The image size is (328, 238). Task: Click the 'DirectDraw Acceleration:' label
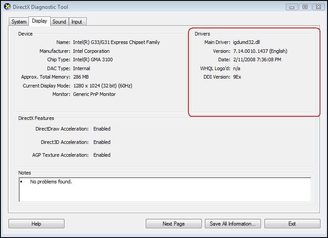62,129
